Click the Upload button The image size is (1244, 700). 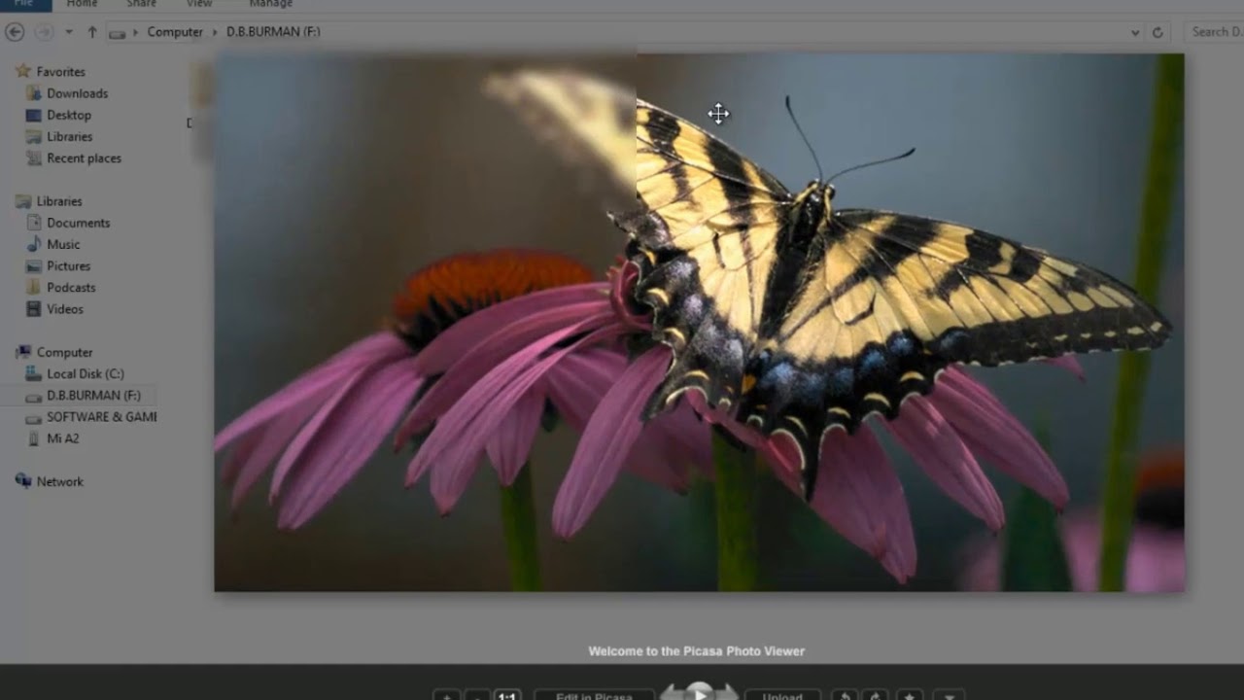tap(782, 696)
